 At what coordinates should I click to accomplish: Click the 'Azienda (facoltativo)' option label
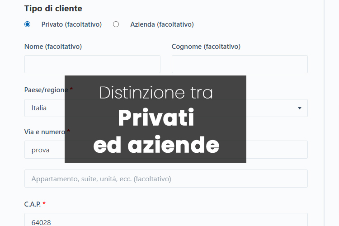point(162,24)
